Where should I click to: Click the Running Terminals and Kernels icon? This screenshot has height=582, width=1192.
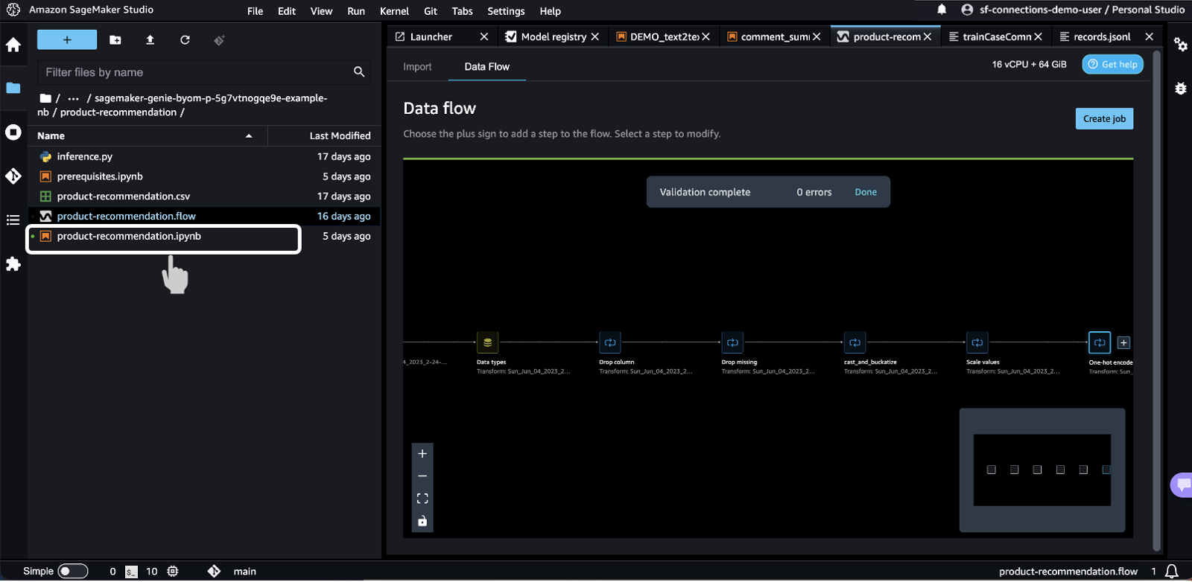pyautogui.click(x=13, y=132)
